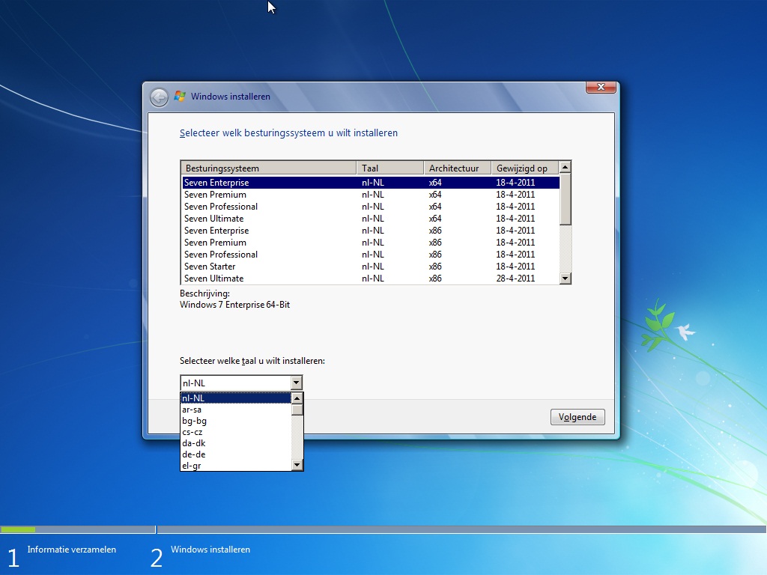Screen dimensions: 767x575
Task: Sort by Gewijzigd op column header
Action: (525, 168)
